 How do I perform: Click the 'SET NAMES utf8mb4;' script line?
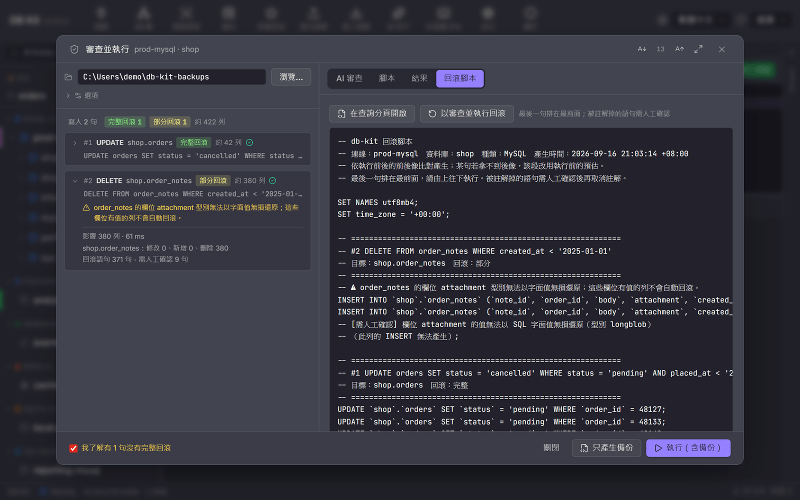[377, 202]
